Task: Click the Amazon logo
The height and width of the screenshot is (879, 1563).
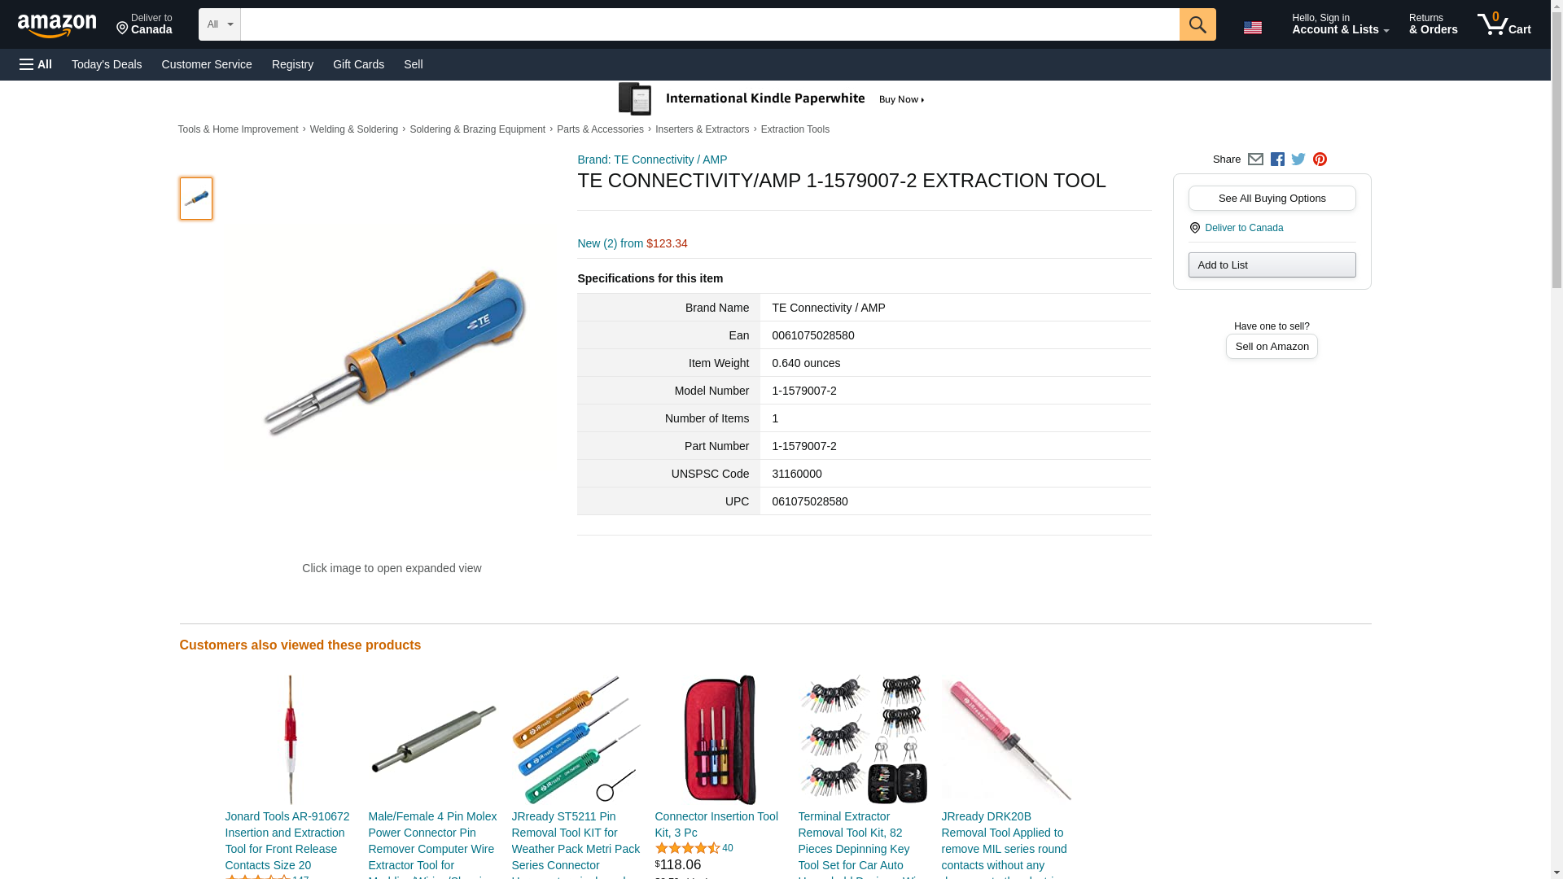Action: pos(57,25)
